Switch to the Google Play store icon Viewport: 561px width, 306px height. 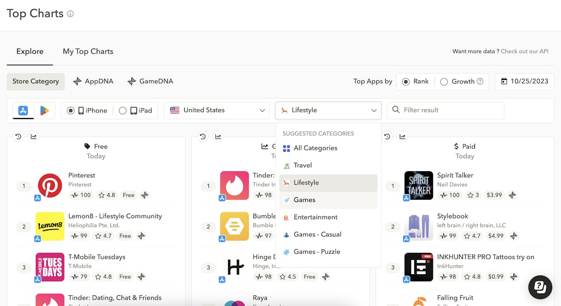(44, 111)
